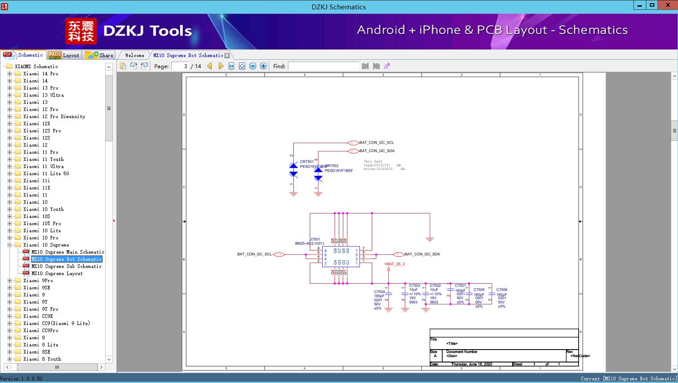The height and width of the screenshot is (383, 678).
Task: Click the page number input field
Action: (180, 66)
